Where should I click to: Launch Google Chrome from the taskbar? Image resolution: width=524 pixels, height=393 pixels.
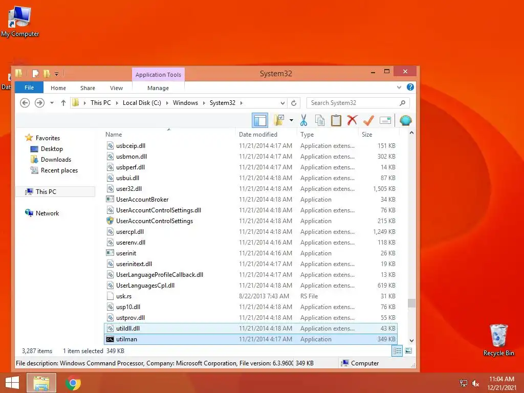coord(73,383)
